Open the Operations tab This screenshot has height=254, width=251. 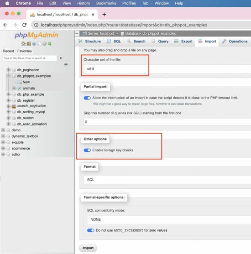235,41
